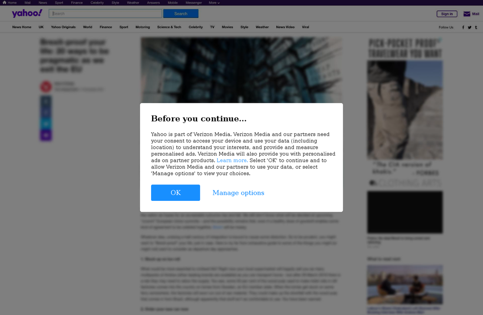The width and height of the screenshot is (483, 315).
Task: Open Weather in the news navigation
Action: [x=262, y=27]
